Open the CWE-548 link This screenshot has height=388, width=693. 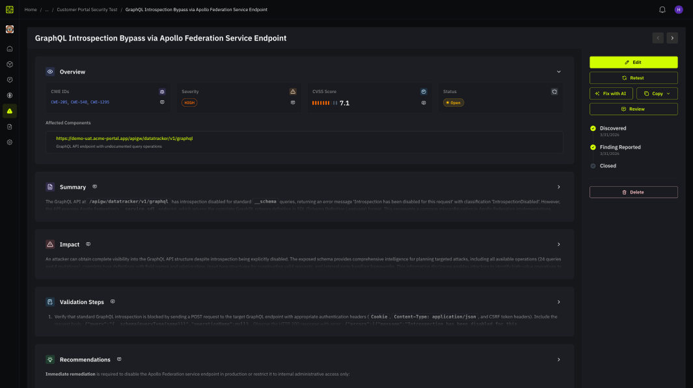click(x=79, y=102)
